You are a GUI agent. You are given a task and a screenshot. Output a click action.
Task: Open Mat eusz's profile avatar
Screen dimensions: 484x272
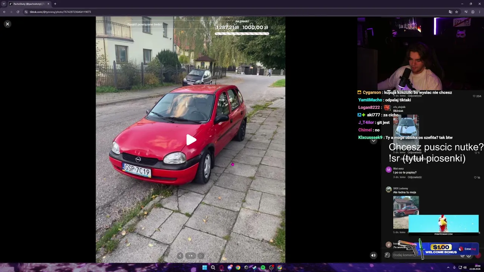click(388, 170)
